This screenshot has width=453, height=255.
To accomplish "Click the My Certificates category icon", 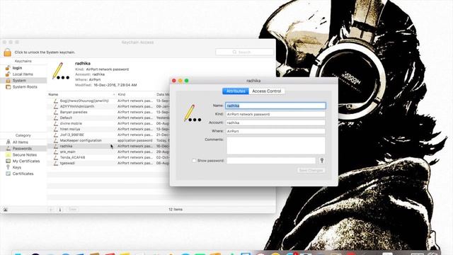I will pyautogui.click(x=8, y=161).
